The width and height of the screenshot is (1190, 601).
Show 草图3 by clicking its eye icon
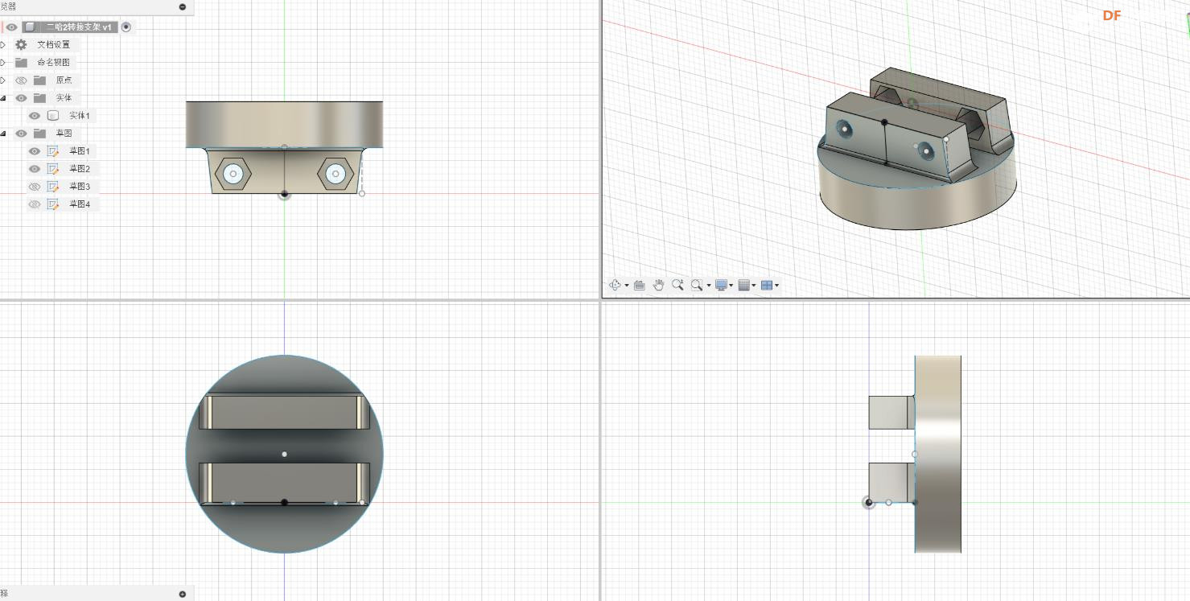(35, 187)
